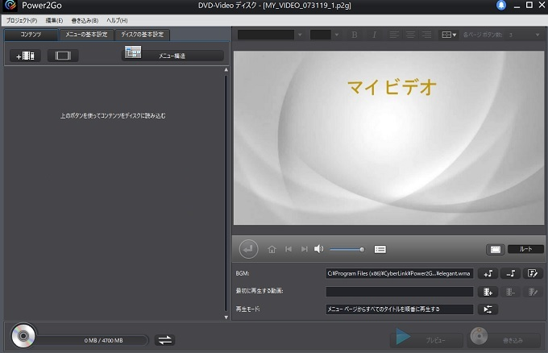Change the playback mode setting icon

487,309
